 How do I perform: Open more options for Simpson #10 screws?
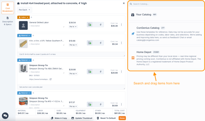[x=121, y=104]
